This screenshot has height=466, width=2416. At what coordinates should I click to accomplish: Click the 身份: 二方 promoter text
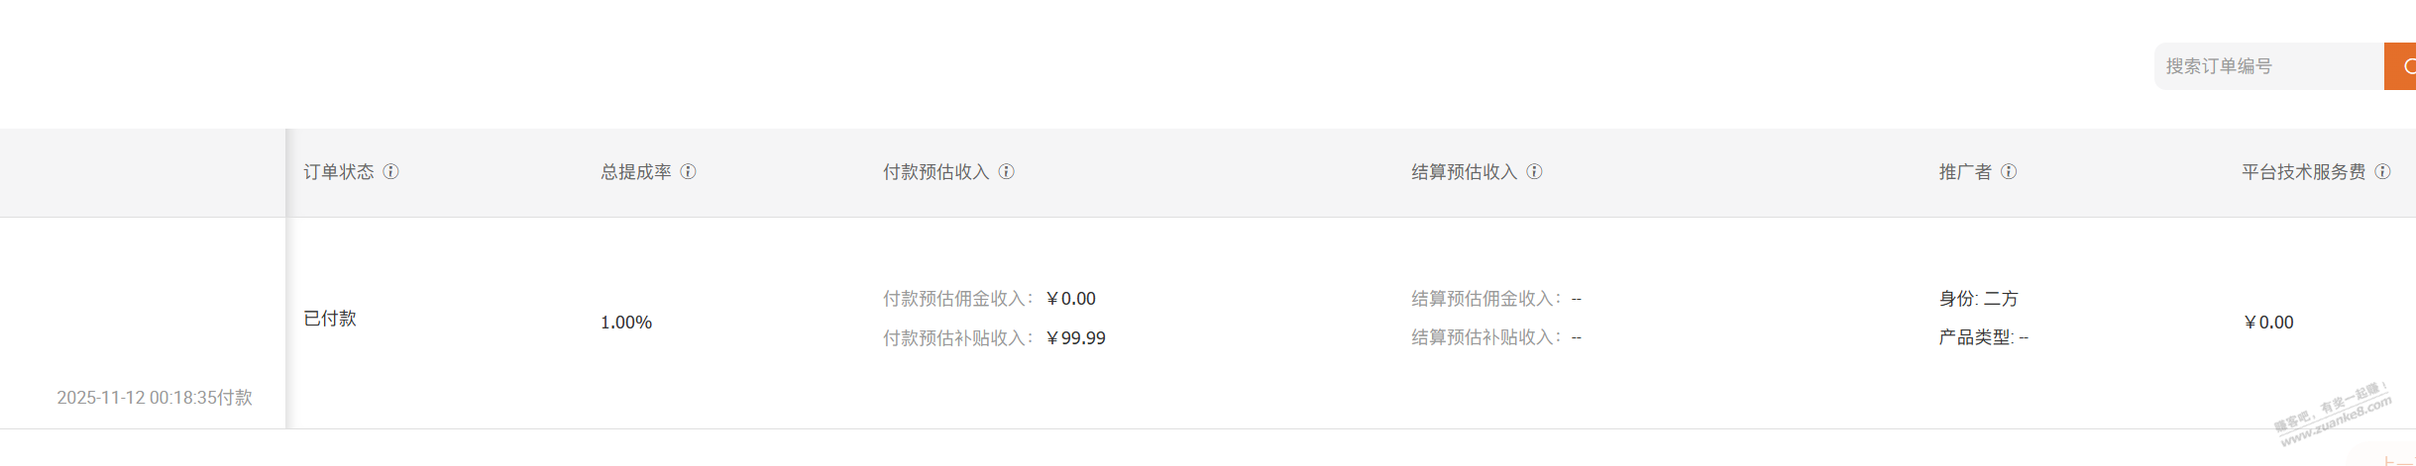click(1978, 299)
